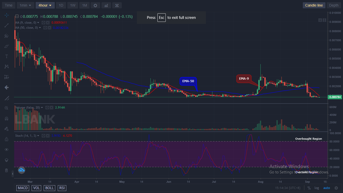Open the prediction and measurement tools

click(x=7, y=77)
